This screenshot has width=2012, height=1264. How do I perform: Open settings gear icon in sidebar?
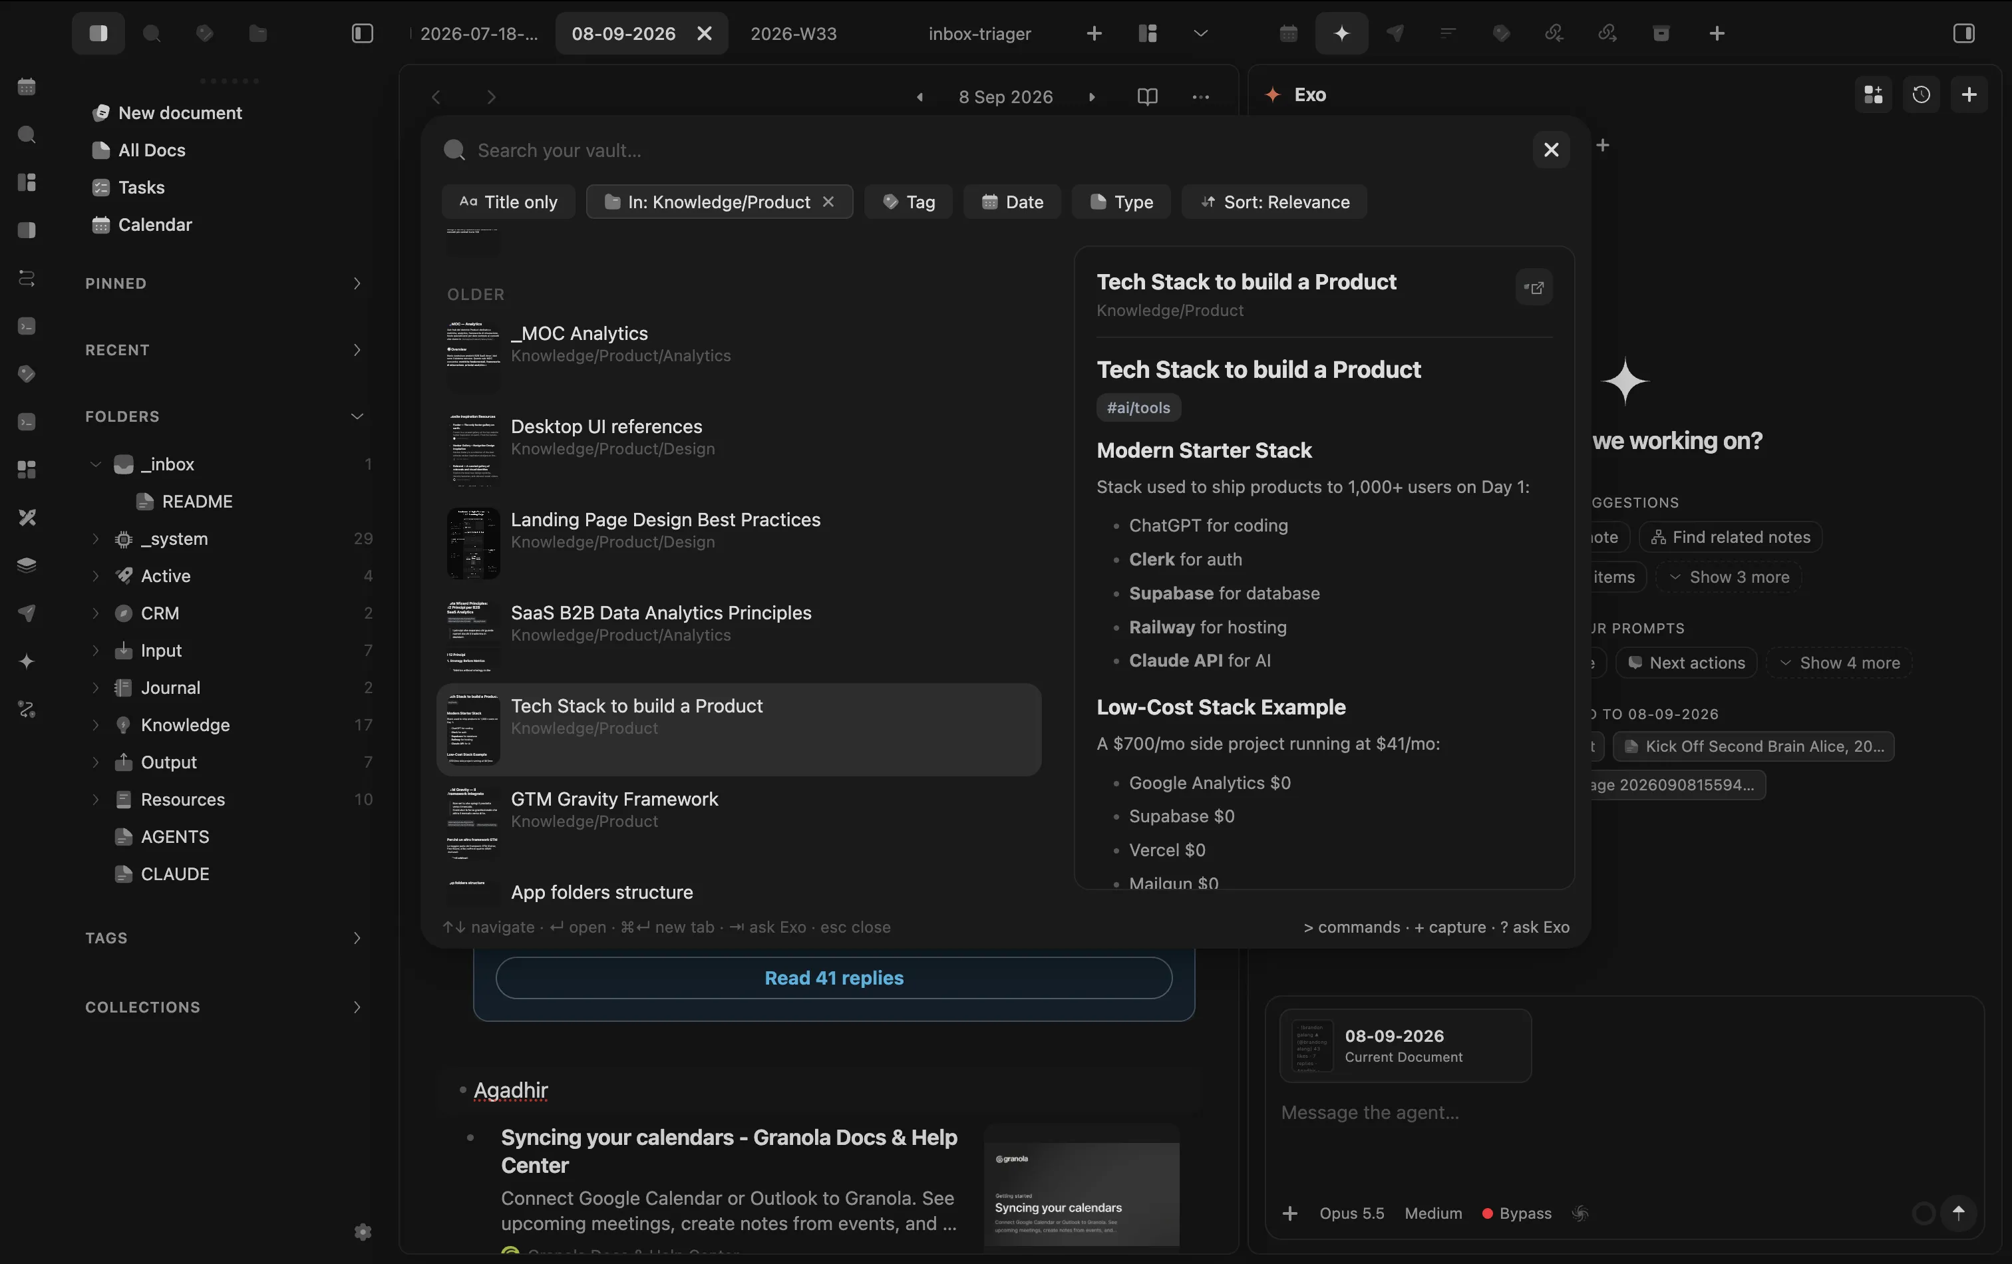pos(363,1232)
